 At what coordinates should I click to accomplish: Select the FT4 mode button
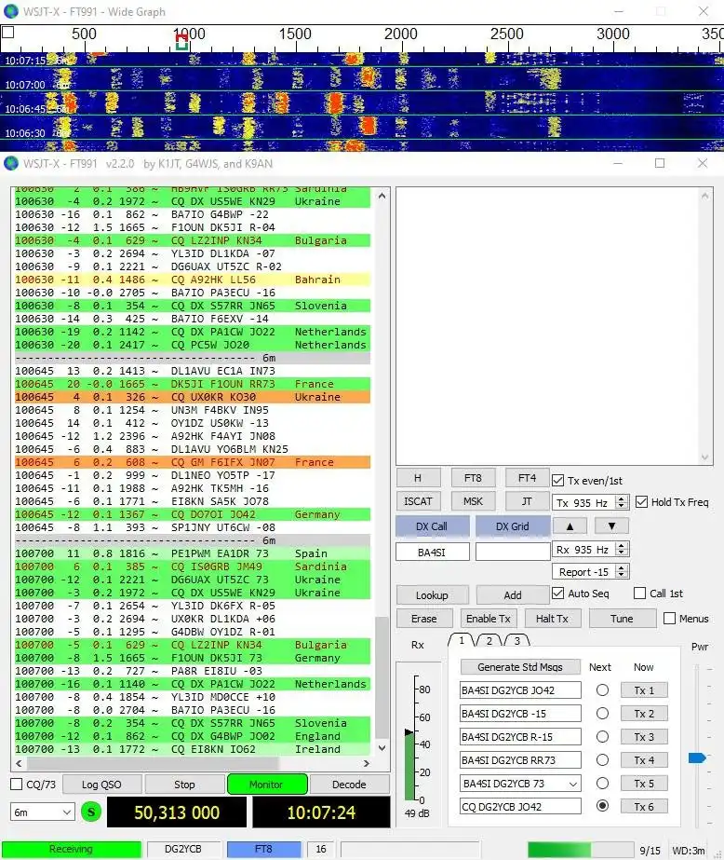coord(527,478)
